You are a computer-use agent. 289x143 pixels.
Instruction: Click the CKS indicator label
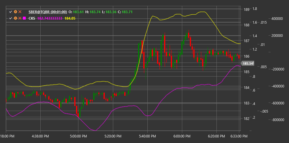(x=32, y=18)
